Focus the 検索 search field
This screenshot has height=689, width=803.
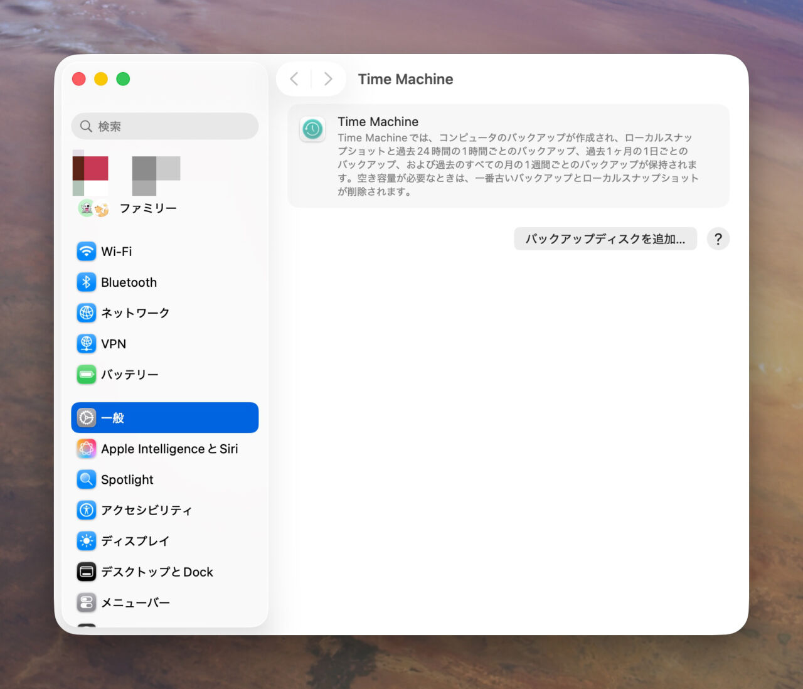pos(165,127)
